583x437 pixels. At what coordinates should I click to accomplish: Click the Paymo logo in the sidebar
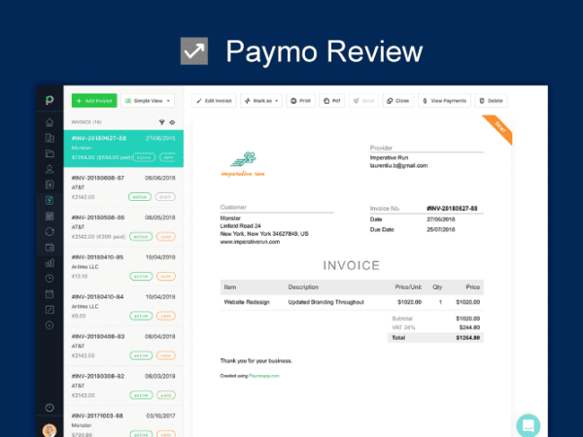(48, 100)
